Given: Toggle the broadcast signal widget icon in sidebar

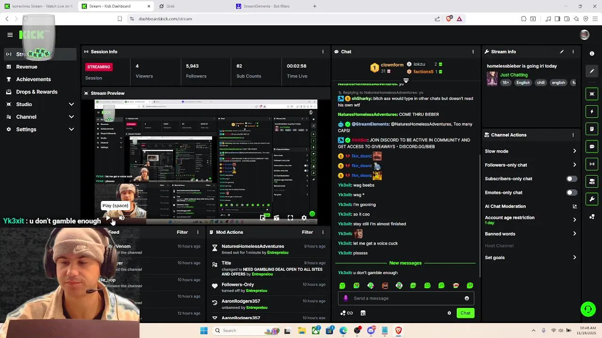Looking at the screenshot, I should pos(592,164).
